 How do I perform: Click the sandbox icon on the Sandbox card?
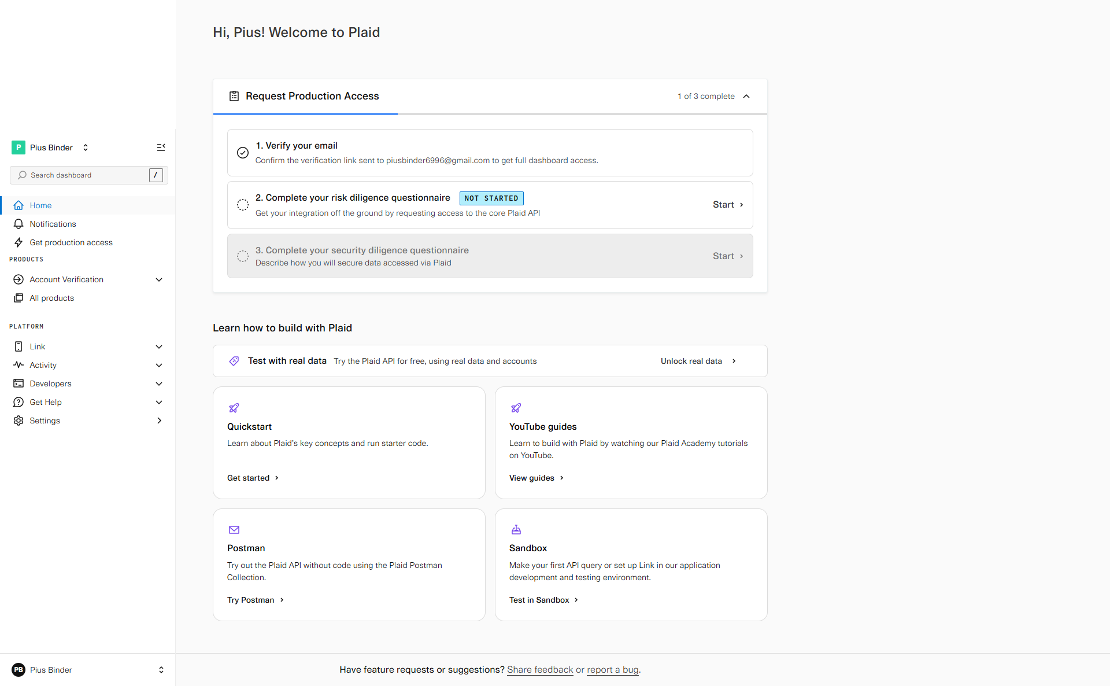click(516, 530)
